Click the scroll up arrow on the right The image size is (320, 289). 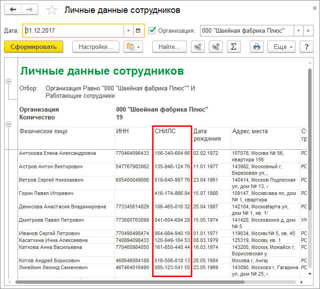click(309, 63)
